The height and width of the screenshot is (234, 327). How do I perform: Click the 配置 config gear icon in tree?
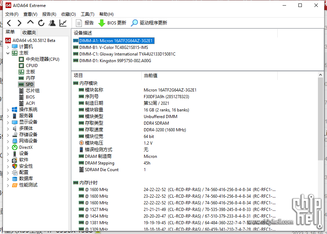click(x=15, y=173)
